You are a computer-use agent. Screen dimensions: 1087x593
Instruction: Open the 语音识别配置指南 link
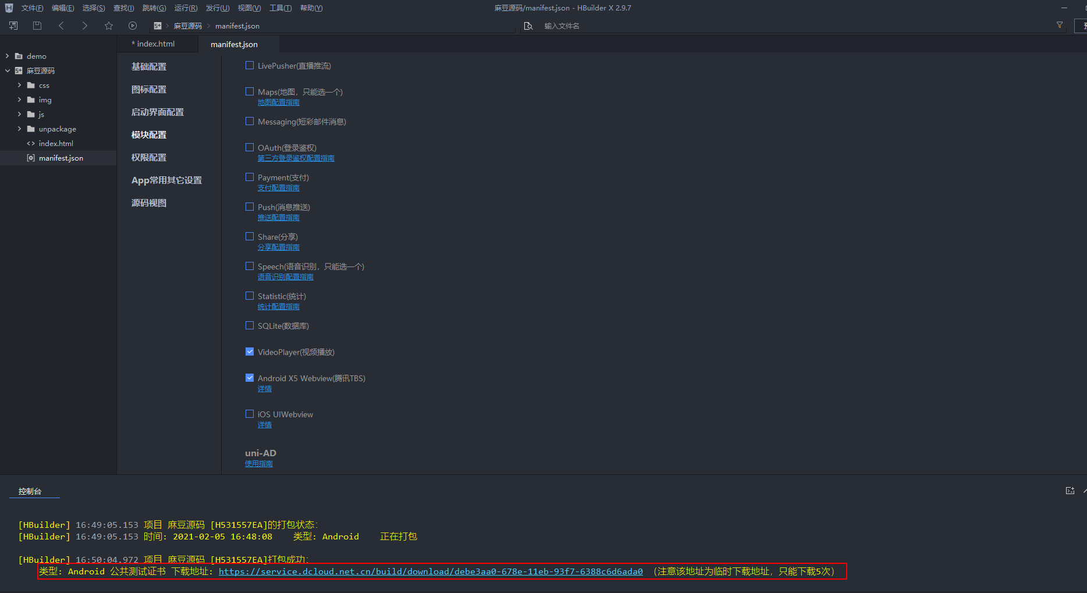[x=286, y=277]
